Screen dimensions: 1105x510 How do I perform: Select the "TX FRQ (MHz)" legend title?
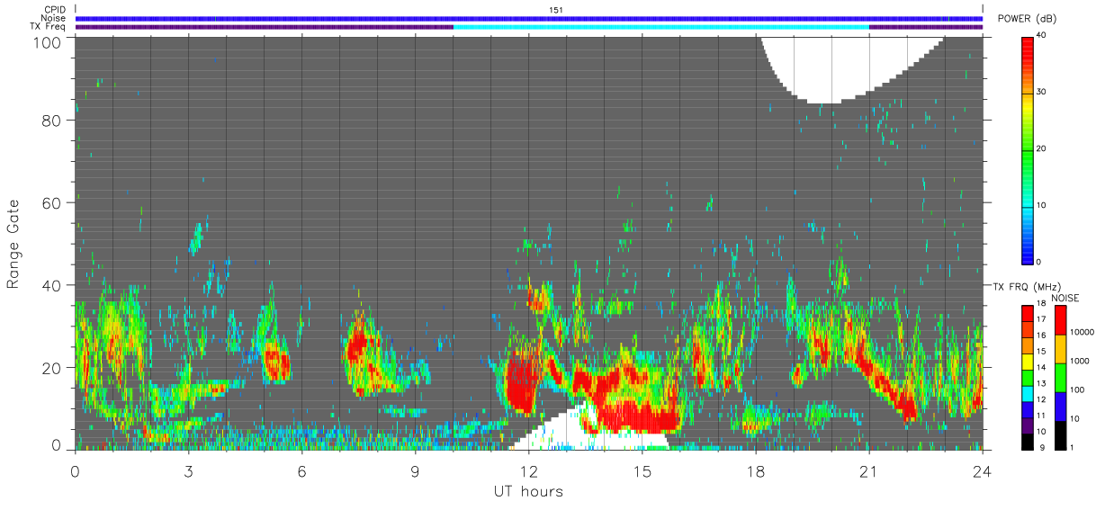point(1026,287)
